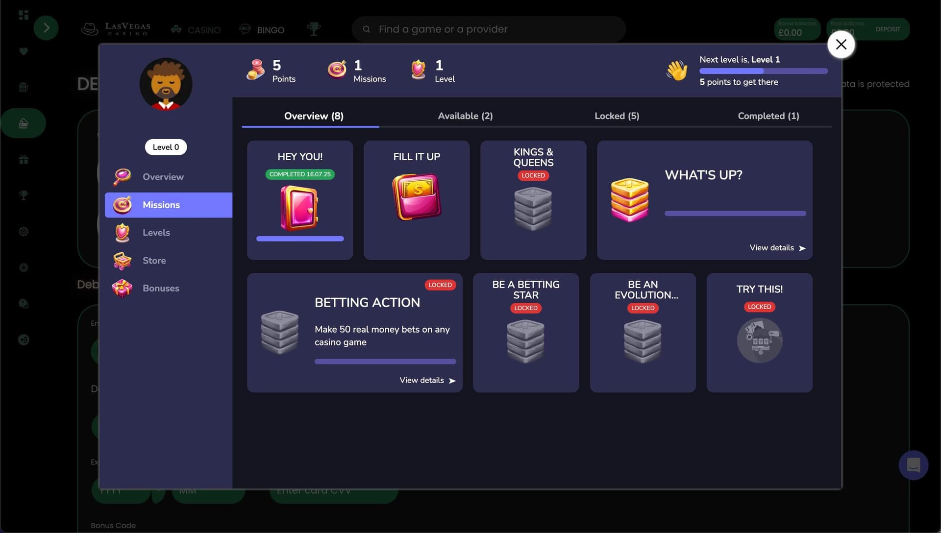Open the Completed (1) tab

point(768,116)
